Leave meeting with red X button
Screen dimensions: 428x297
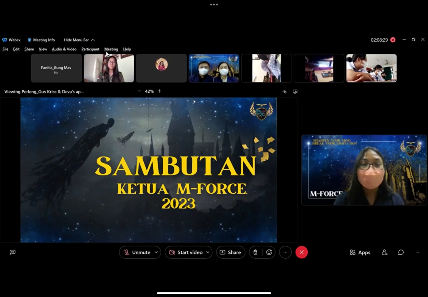[x=302, y=252]
